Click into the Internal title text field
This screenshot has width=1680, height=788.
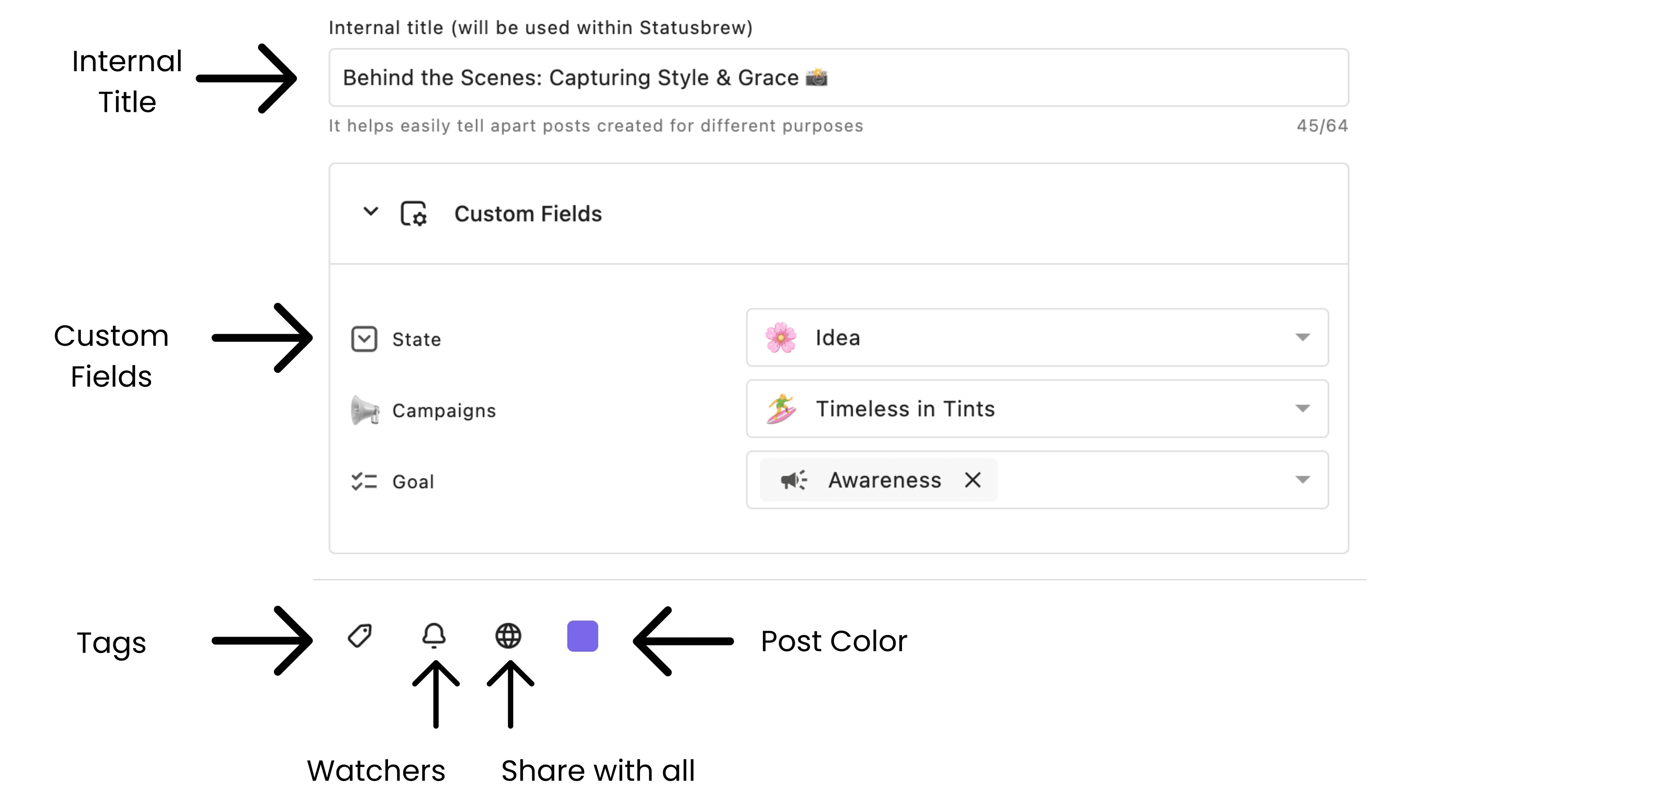point(838,77)
